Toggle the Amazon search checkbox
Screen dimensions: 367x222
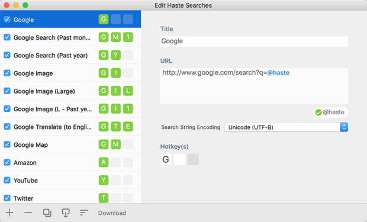[x=7, y=162]
